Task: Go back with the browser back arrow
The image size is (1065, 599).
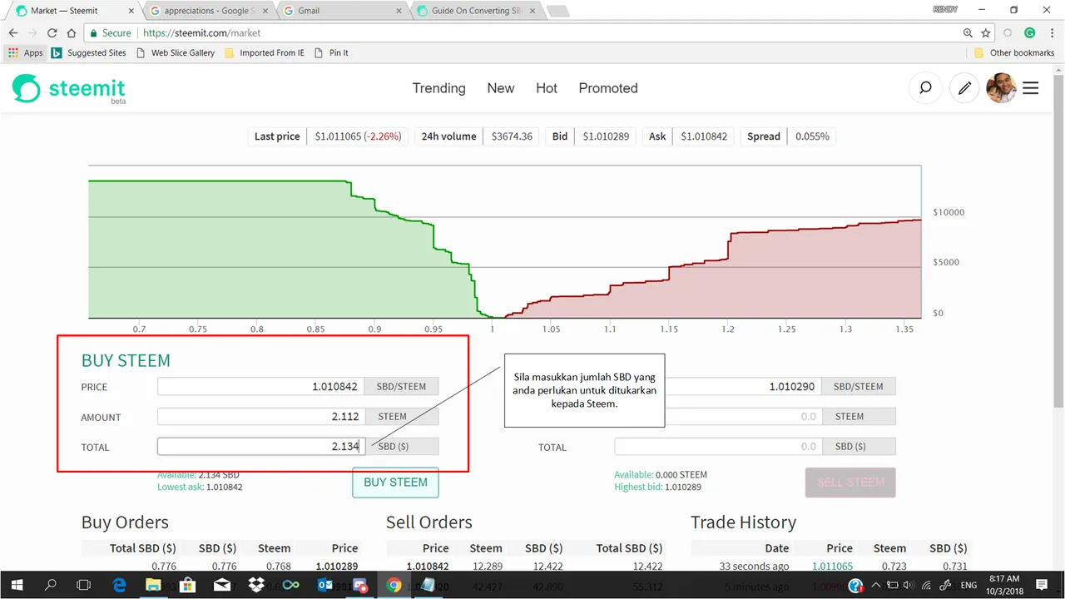Action: (x=13, y=33)
